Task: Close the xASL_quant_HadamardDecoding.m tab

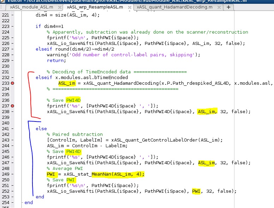Action: click(219, 7)
